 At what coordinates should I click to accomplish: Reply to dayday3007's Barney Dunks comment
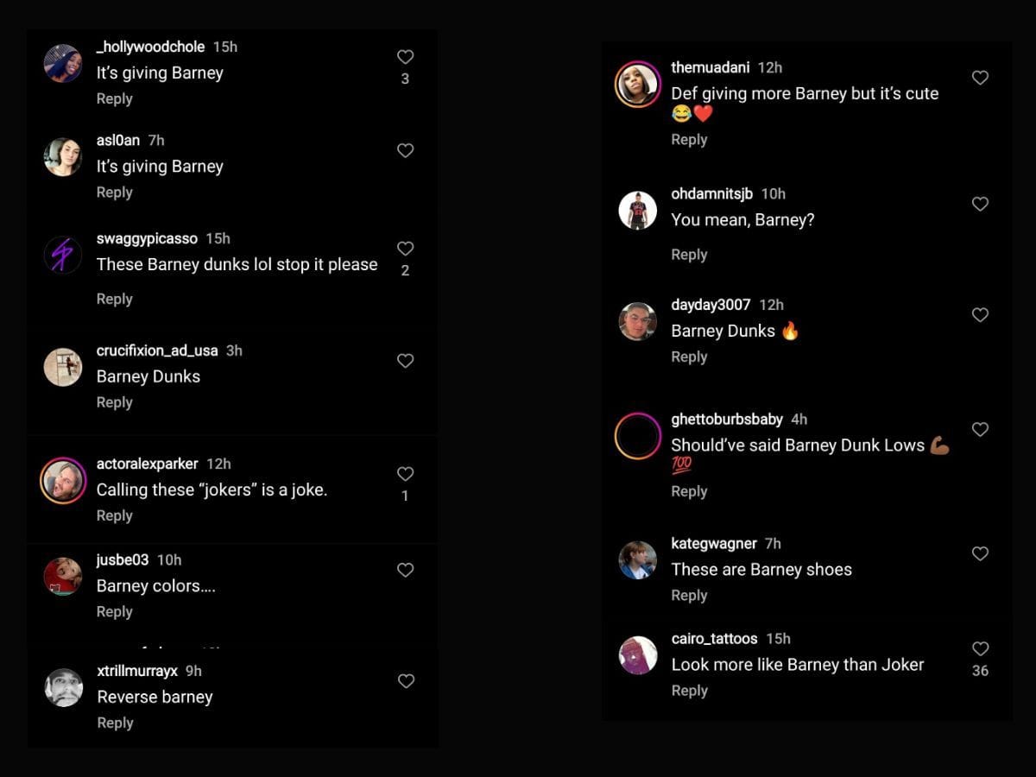(x=689, y=357)
